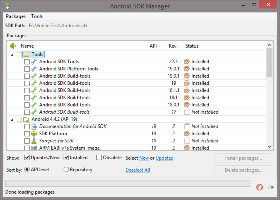Click the 'Done loading packages.' status text
The image size is (280, 200).
[x=30, y=192]
